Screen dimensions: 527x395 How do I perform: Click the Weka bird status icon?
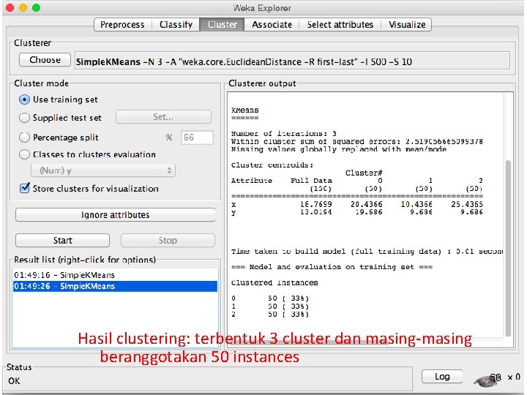[487, 380]
